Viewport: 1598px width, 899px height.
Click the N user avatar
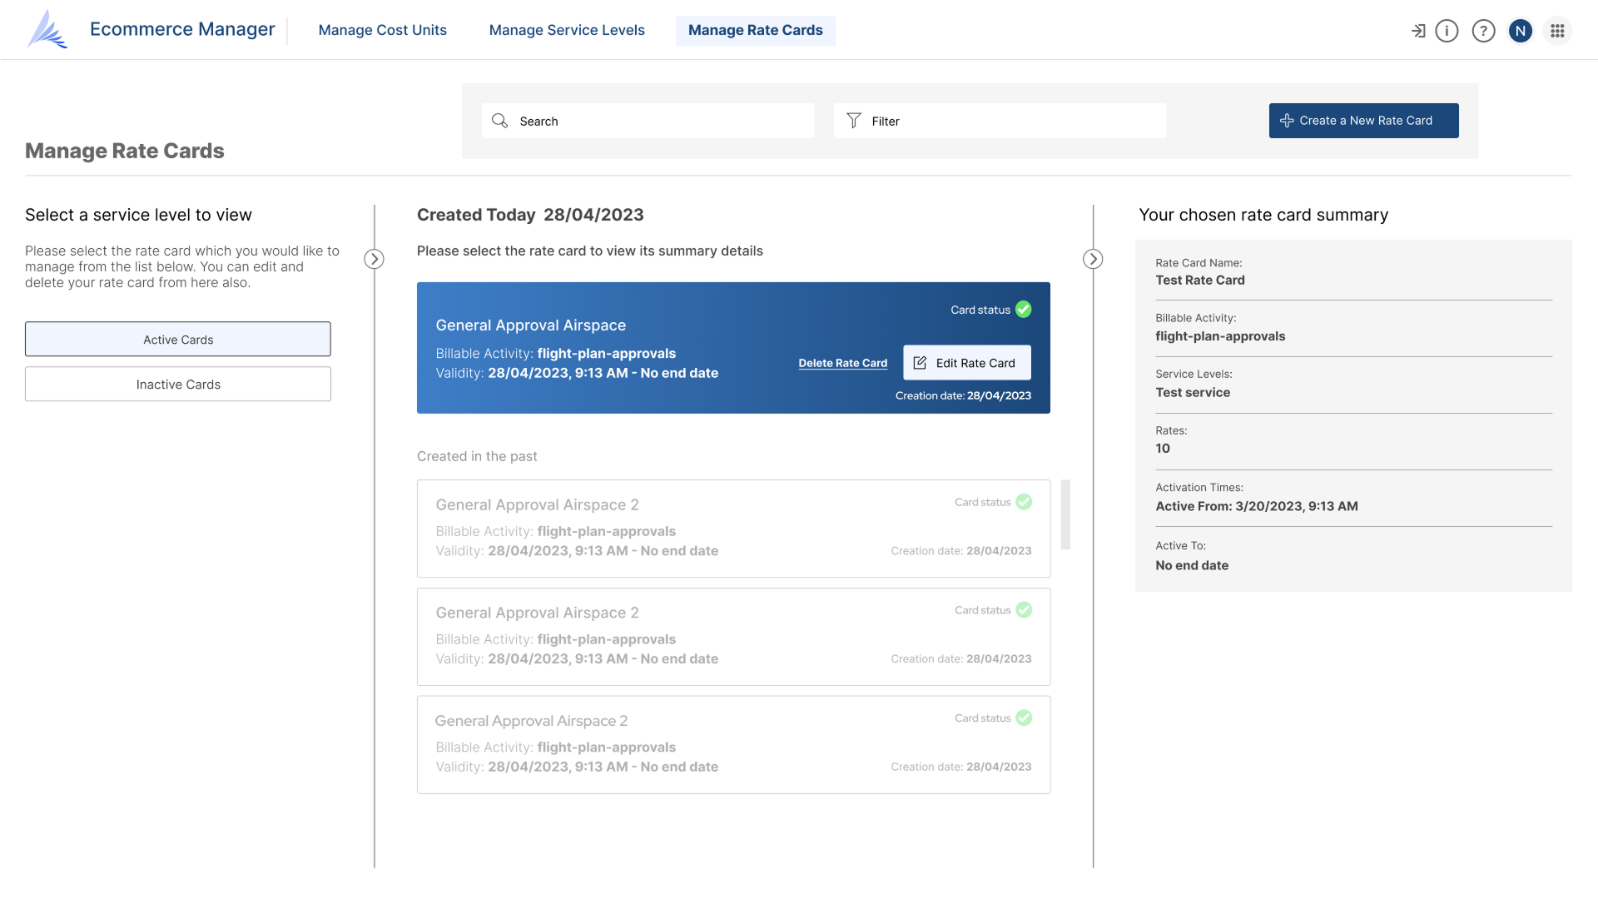pos(1520,31)
